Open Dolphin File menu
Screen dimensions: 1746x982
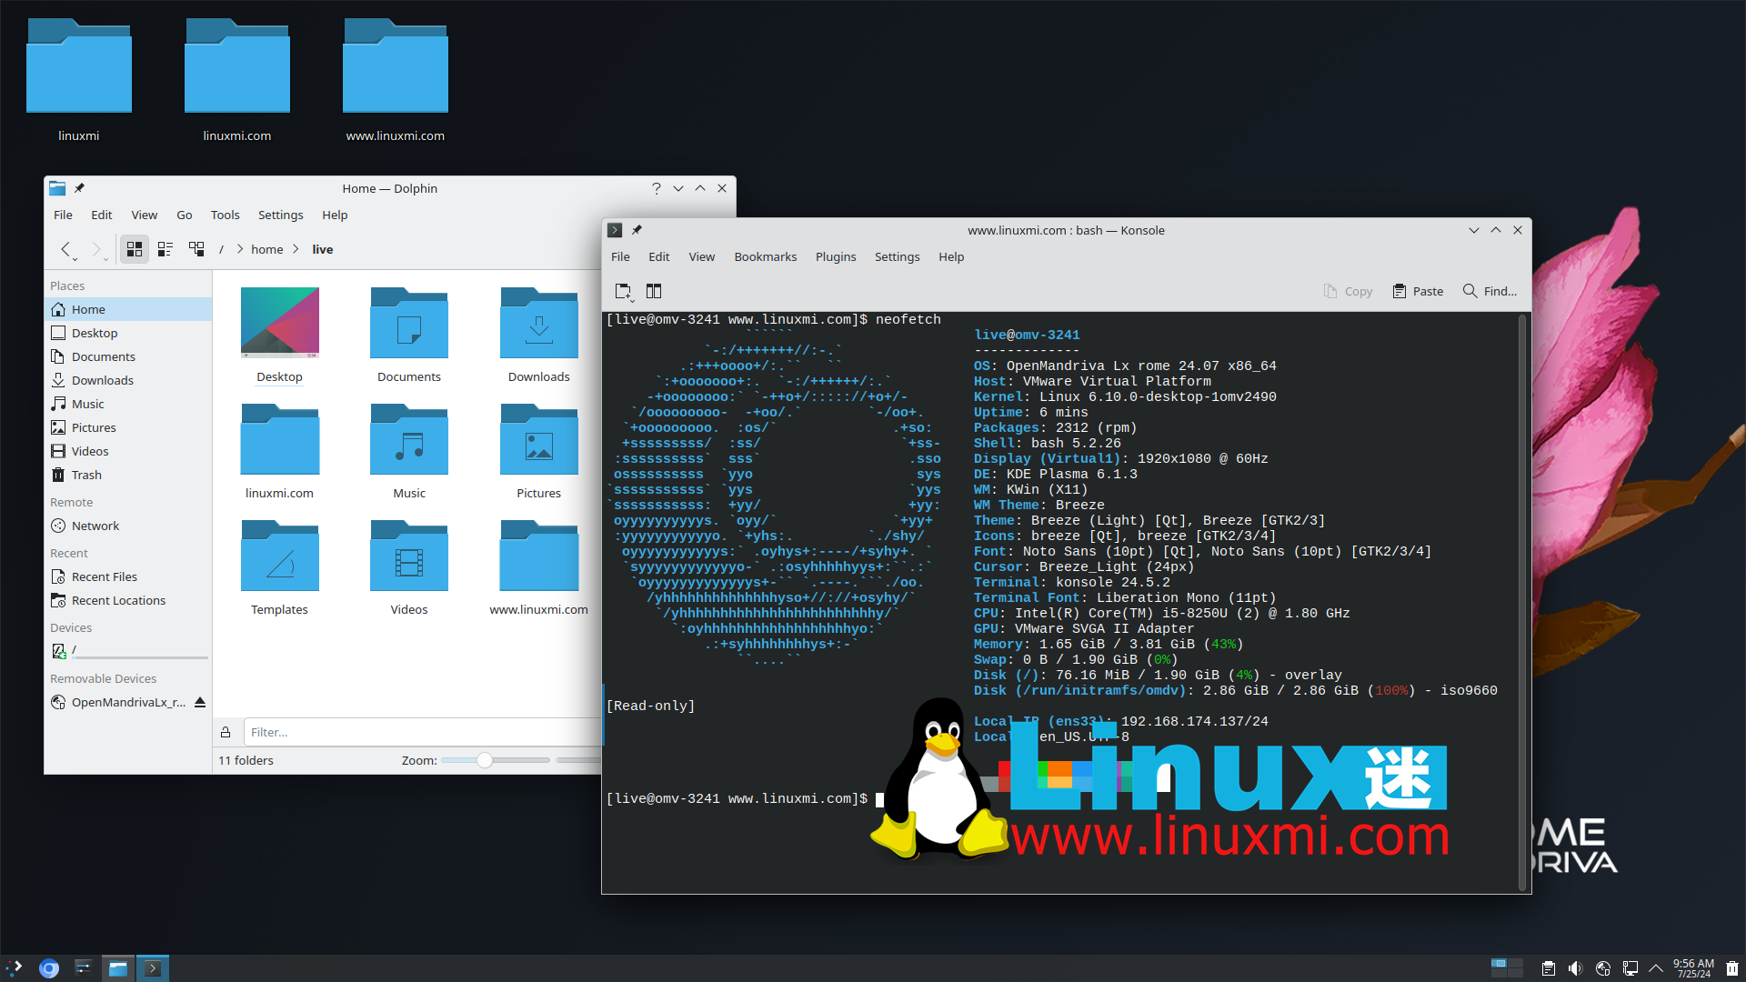[x=63, y=215]
